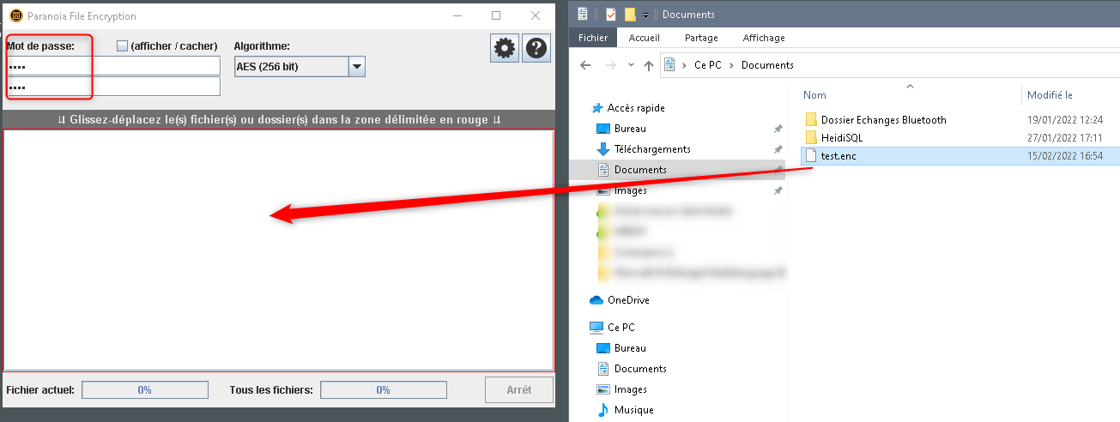This screenshot has height=422, width=1120.
Task: Click the Téléchargements download arrow icon
Action: point(603,149)
